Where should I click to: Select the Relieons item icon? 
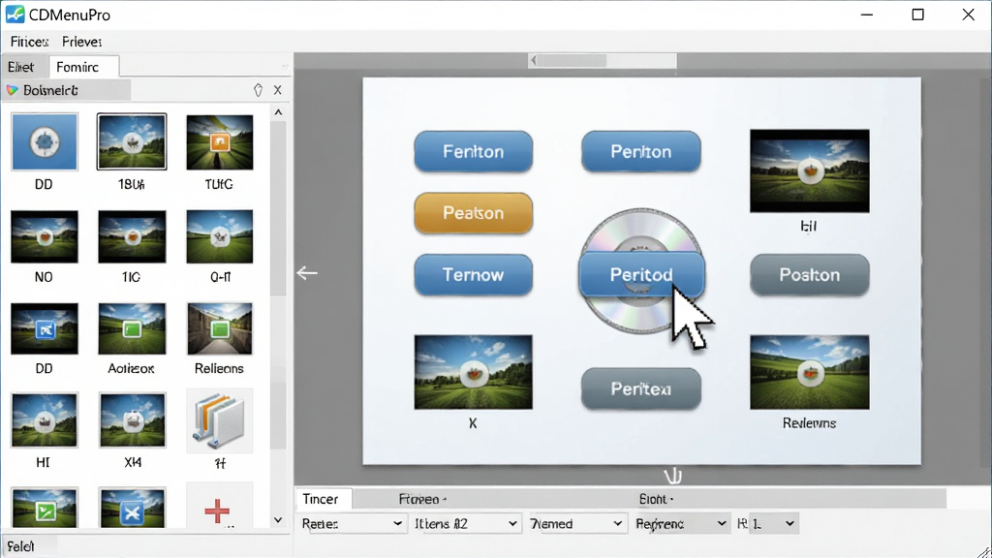tap(220, 328)
